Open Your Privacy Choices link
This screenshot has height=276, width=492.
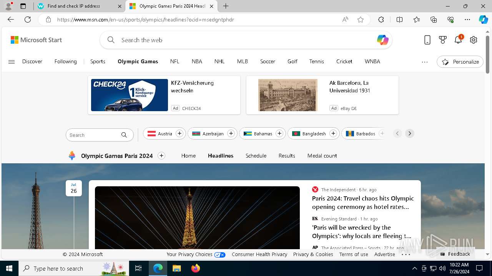click(x=196, y=254)
